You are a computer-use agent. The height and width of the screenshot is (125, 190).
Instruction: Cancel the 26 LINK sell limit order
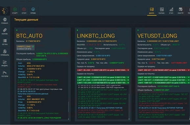click(128, 70)
